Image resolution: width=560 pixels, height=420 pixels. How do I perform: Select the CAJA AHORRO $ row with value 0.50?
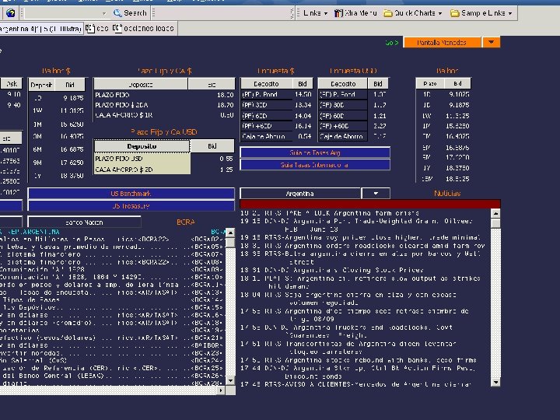pyautogui.click(x=164, y=115)
